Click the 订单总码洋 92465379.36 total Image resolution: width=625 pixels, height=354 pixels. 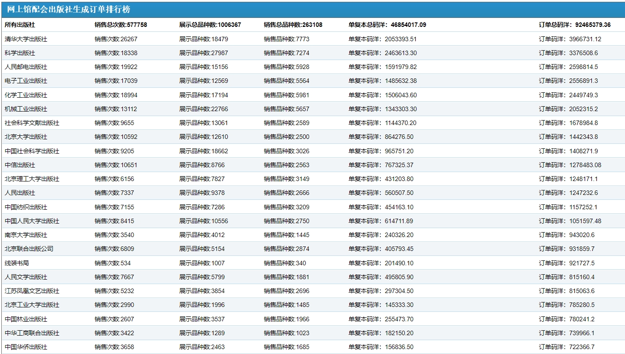pyautogui.click(x=574, y=25)
